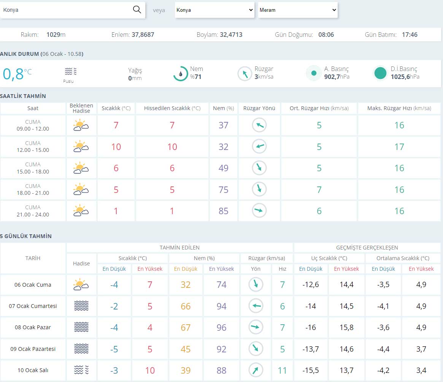The width and height of the screenshot is (443, 382).
Task: Click the 12.00 - 15.00 partly cloudy icon
Action: click(81, 147)
